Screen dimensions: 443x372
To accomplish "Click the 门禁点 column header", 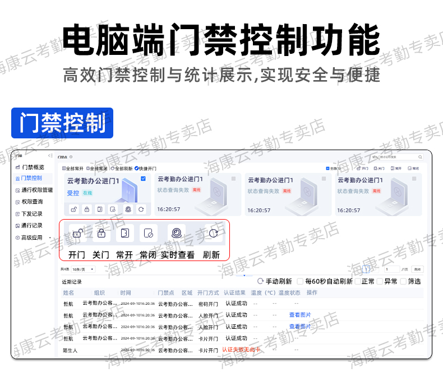I will coord(166,292).
